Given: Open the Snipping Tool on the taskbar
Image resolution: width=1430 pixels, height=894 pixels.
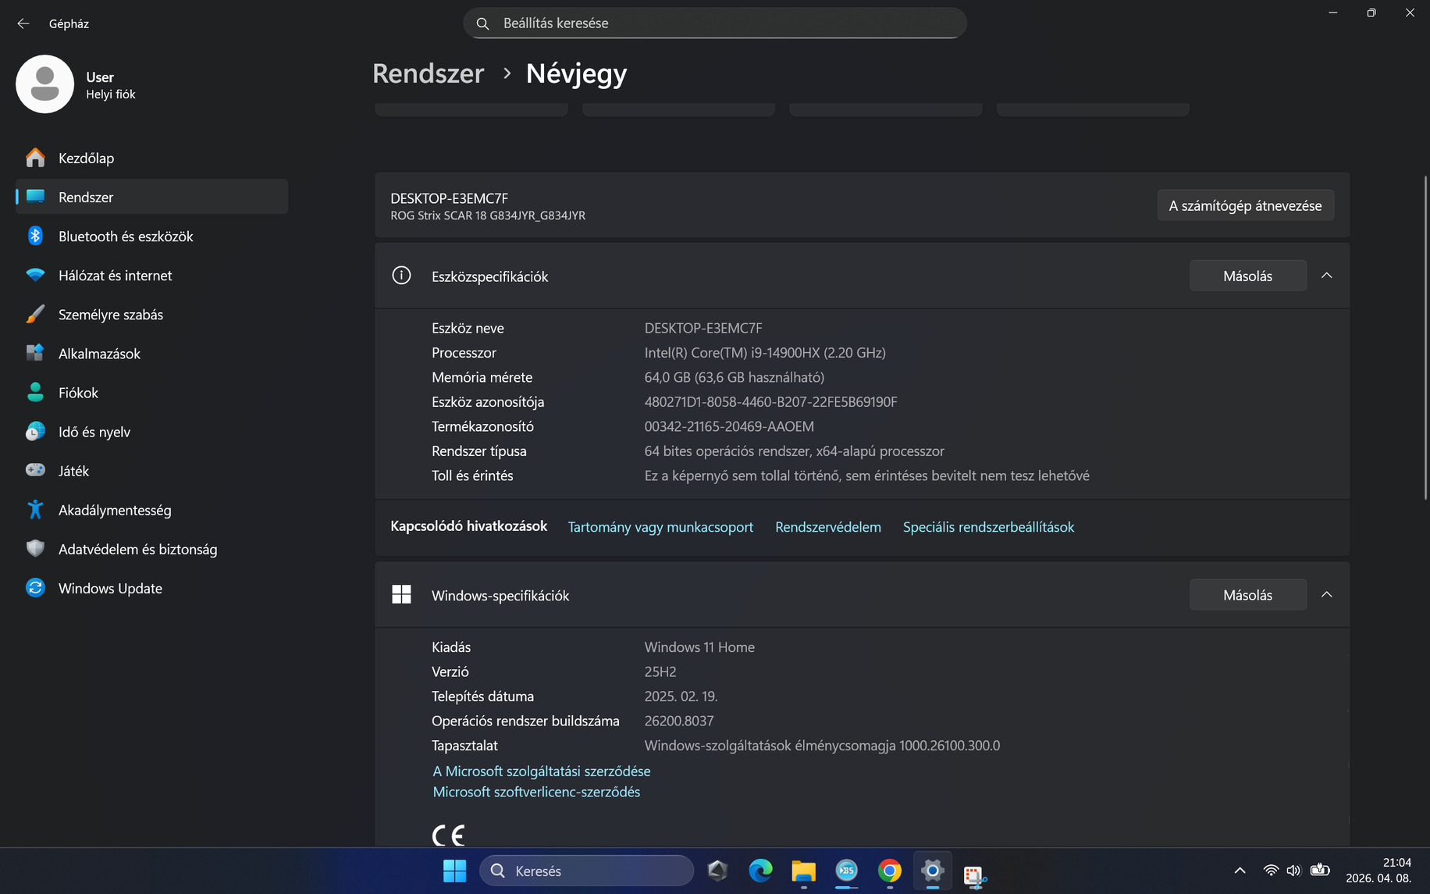Looking at the screenshot, I should pos(975,874).
